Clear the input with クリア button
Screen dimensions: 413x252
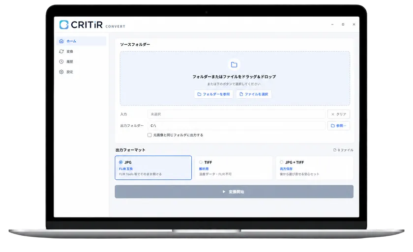tap(339, 114)
